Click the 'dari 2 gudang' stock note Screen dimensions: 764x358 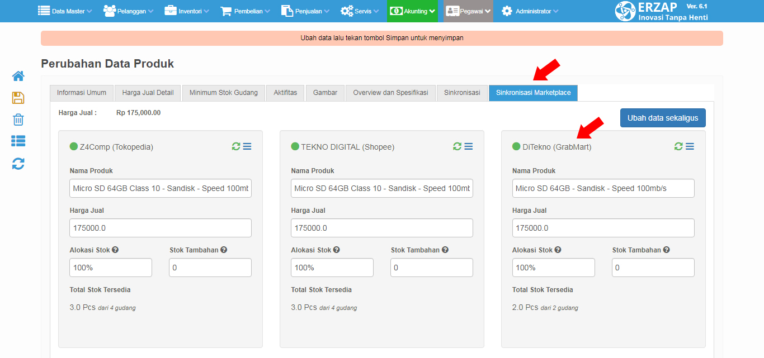point(559,308)
